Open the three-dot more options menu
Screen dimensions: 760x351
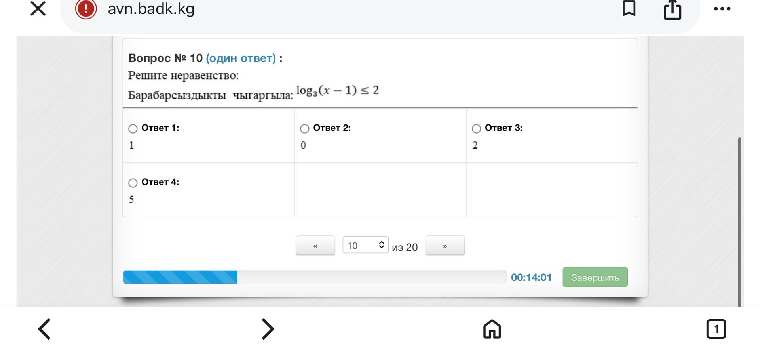722,9
